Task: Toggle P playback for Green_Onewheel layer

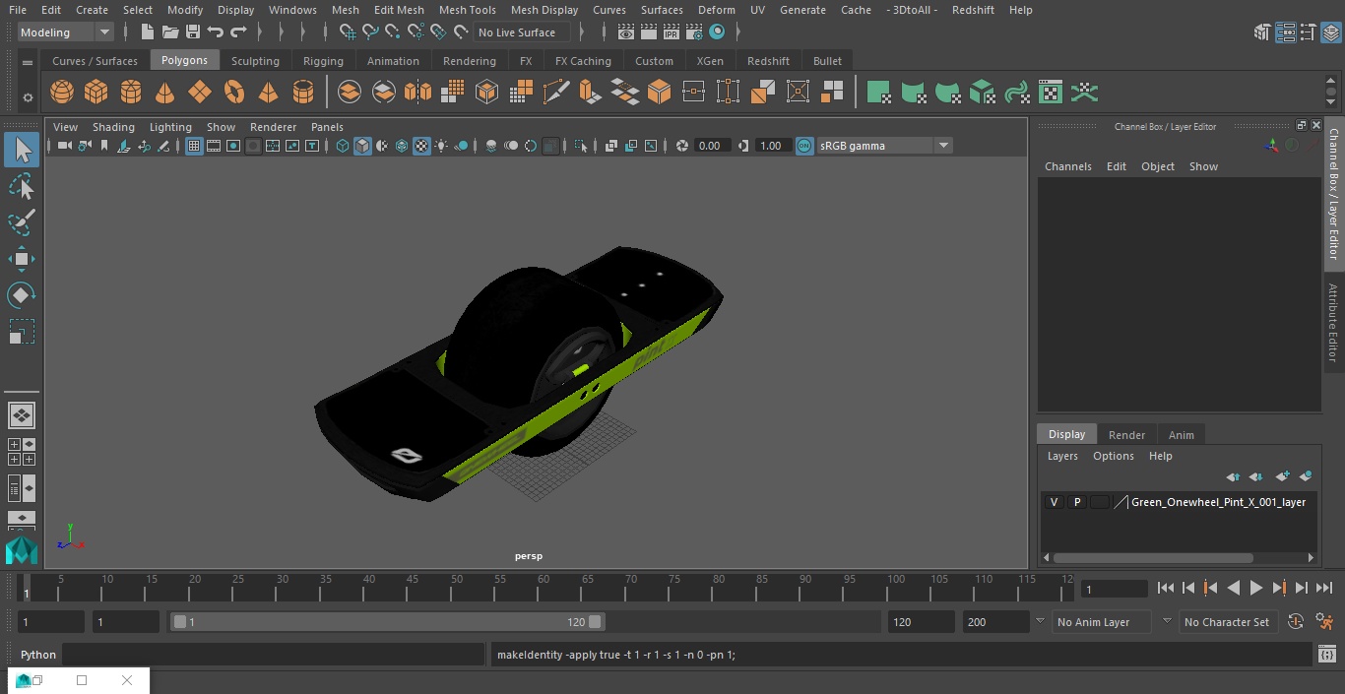Action: [x=1077, y=502]
